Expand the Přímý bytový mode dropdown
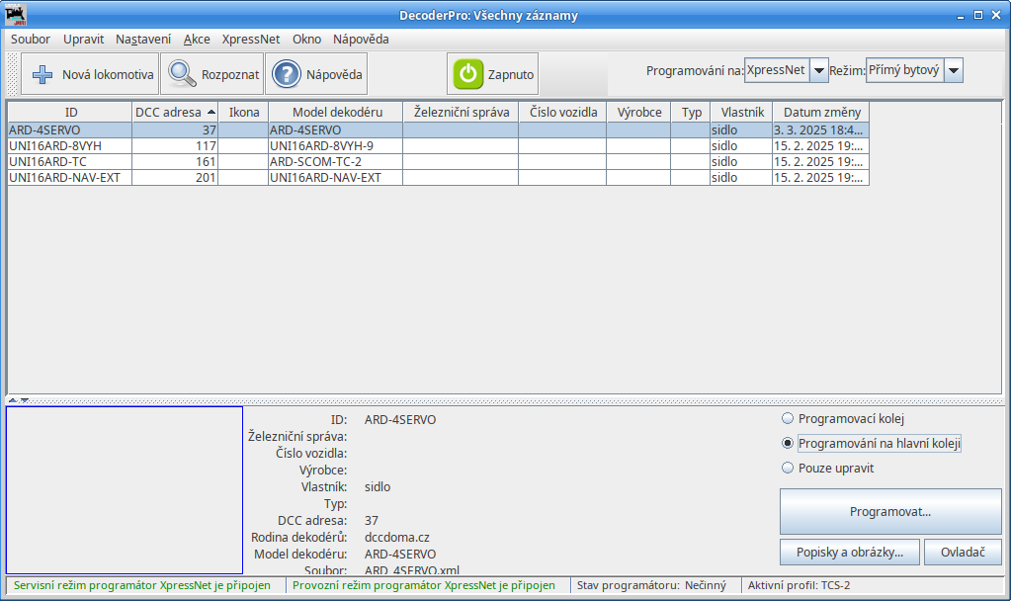This screenshot has height=601, width=1011. point(954,71)
